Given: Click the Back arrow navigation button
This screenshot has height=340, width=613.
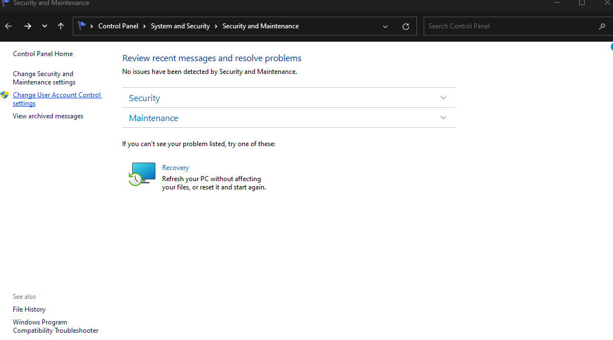Looking at the screenshot, I should pos(8,26).
